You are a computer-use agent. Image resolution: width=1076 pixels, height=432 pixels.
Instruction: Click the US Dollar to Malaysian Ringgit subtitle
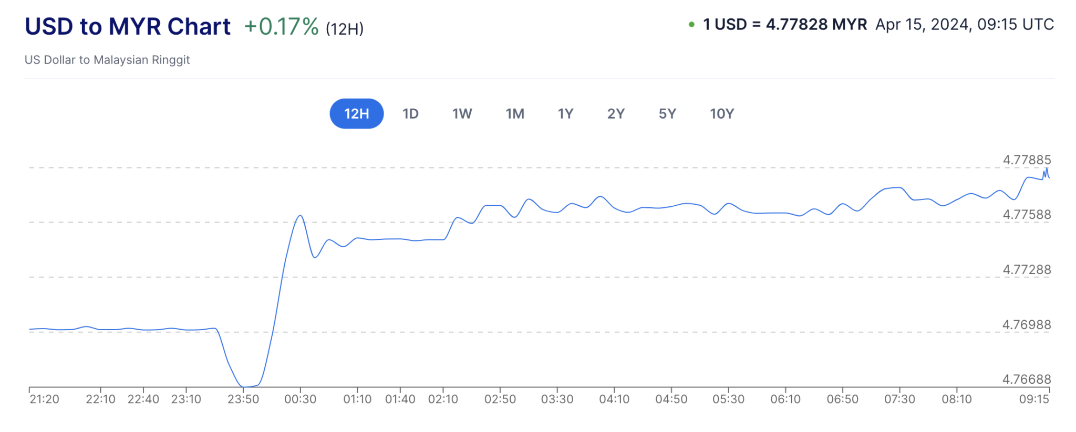pyautogui.click(x=107, y=60)
